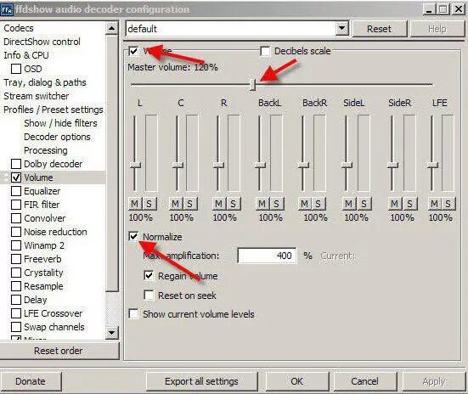
Task: Toggle the Regain volume checkbox
Action: [x=149, y=276]
